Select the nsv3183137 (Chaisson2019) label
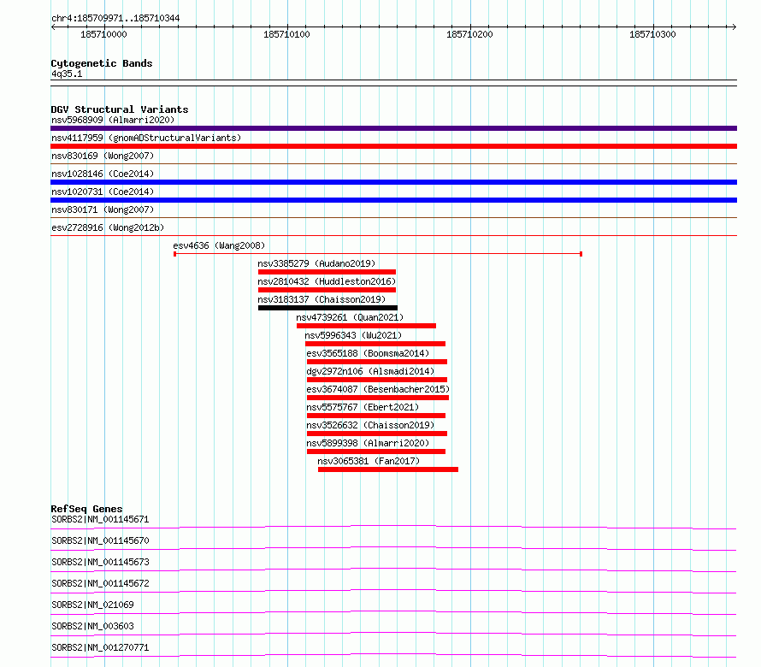 point(322,299)
